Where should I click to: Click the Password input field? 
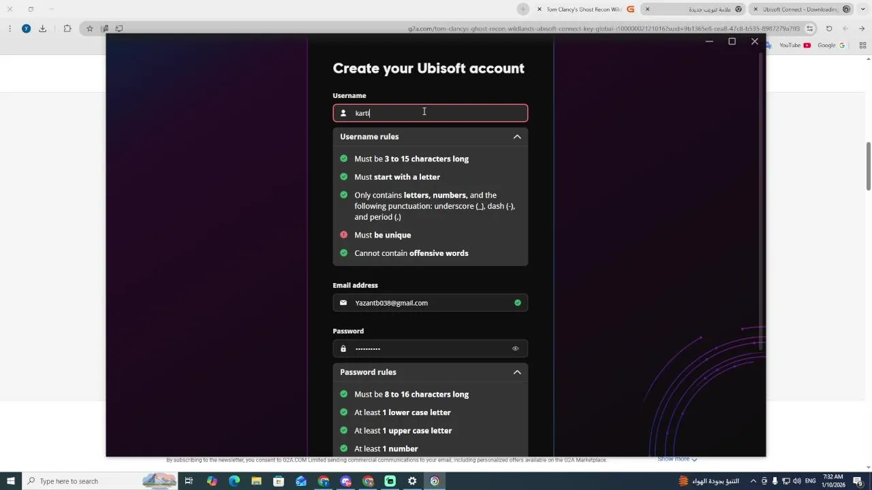(x=430, y=348)
